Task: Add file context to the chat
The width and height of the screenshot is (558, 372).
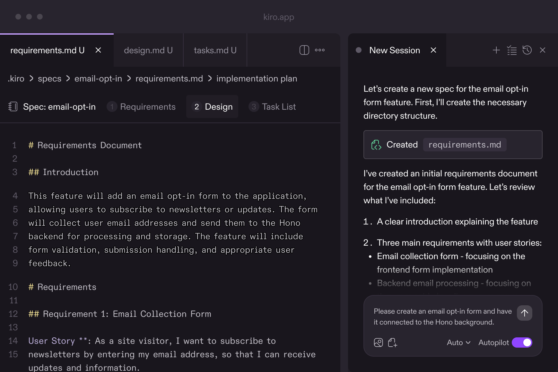Action: pyautogui.click(x=392, y=342)
